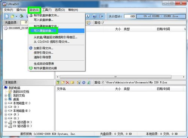Expand CD 驱动器 (I:) tree node
Image resolution: width=188 pixels, height=138 pixels.
[x=6, y=126]
